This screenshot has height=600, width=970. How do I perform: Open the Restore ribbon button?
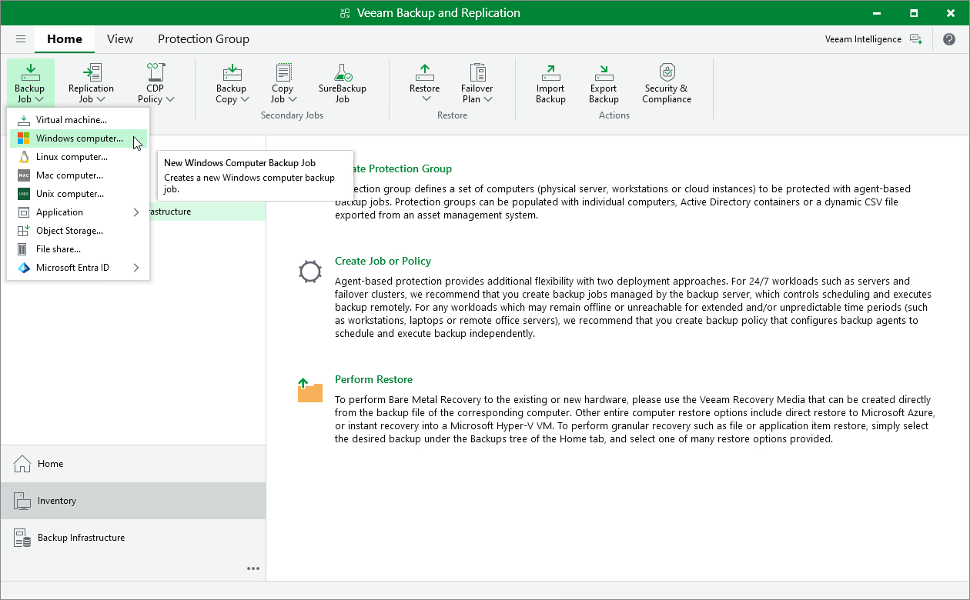(x=424, y=83)
